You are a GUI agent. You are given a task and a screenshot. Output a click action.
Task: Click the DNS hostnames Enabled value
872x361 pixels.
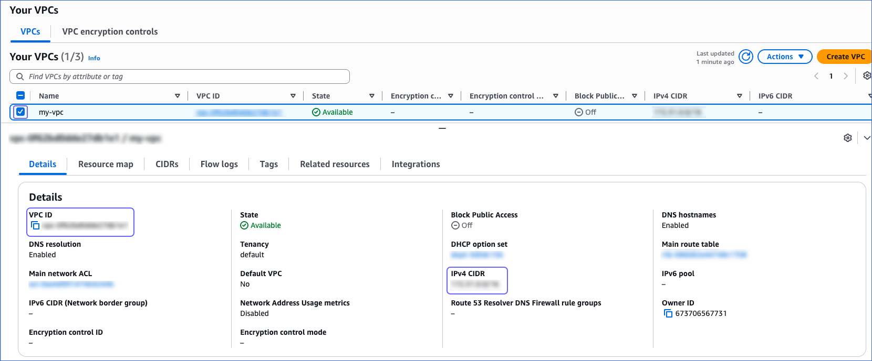tap(675, 225)
